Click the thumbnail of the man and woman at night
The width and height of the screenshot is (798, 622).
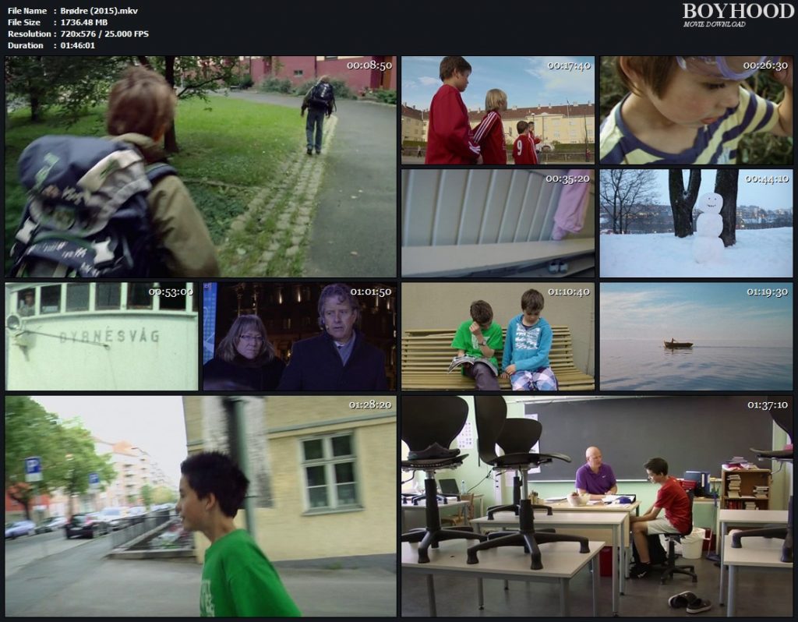click(299, 336)
